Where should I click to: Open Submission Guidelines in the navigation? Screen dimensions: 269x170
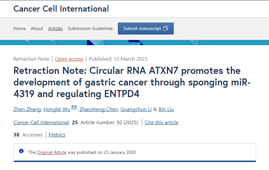(90, 28)
